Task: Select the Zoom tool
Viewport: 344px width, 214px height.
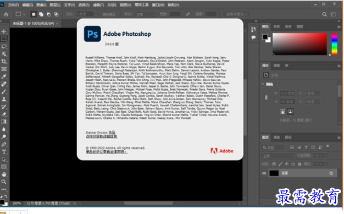Action: [4, 182]
